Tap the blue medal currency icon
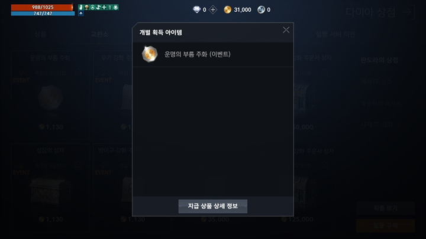Image resolution: width=426 pixels, height=239 pixels. (261, 10)
